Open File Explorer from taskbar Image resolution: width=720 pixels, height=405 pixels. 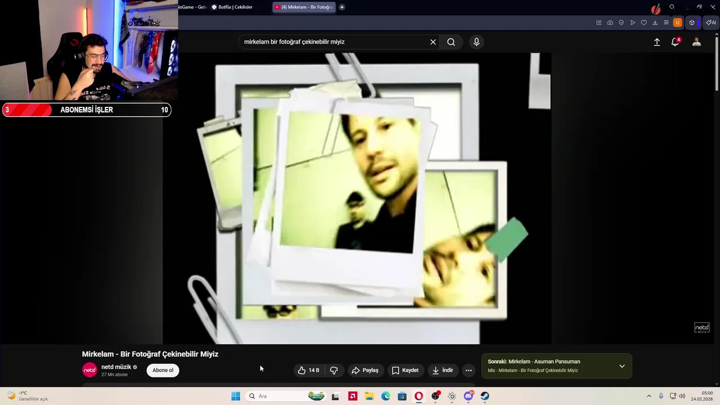[x=370, y=396]
